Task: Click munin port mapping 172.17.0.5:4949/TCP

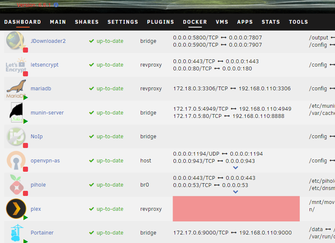Action: pyautogui.click(x=232, y=109)
